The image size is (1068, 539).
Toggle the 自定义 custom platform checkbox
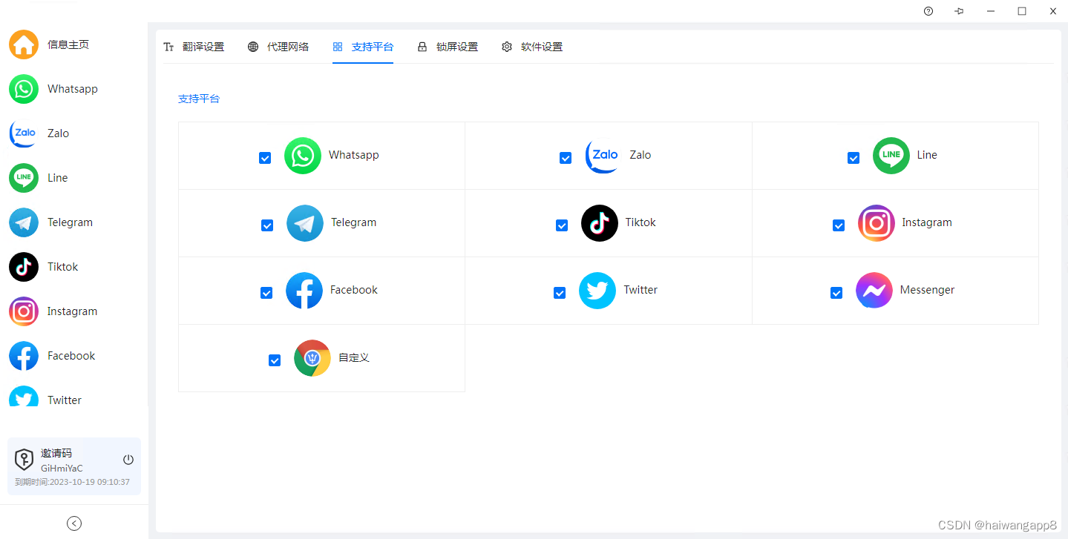pos(274,360)
